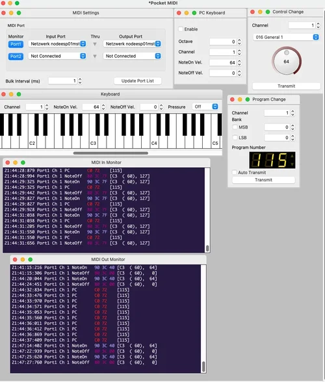Click the PC Keyboard Channel stepper
Image resolution: width=325 pixels, height=382 pixels.
[x=239, y=52]
